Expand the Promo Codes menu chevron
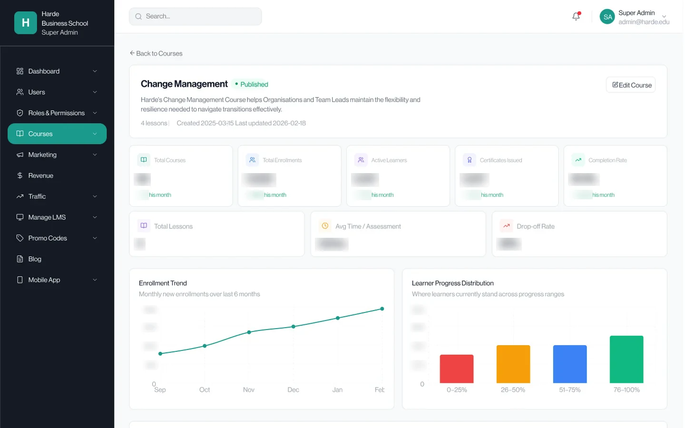685x428 pixels. click(95, 238)
